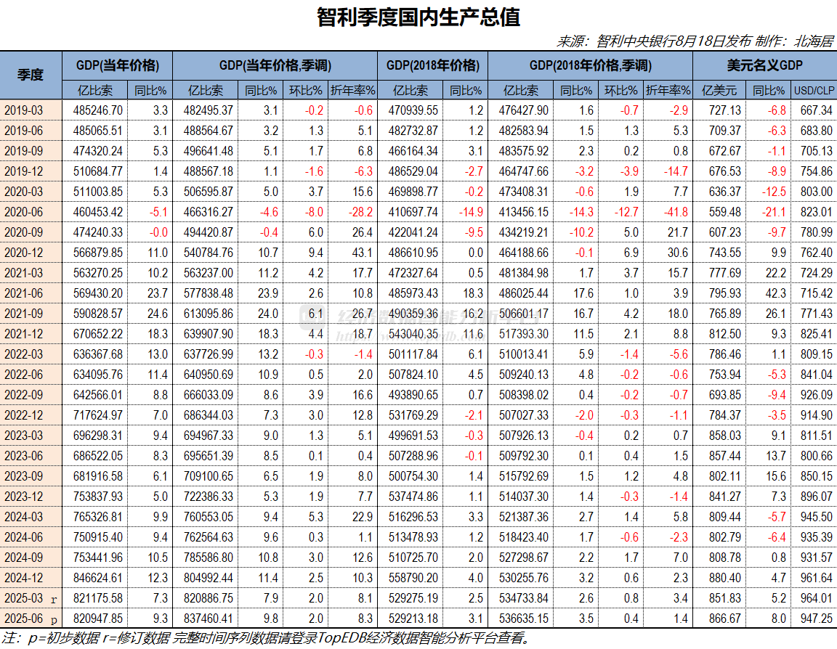This screenshot has width=837, height=649.
Task: Click the GDP(2018年价格) header
Action: click(x=432, y=65)
